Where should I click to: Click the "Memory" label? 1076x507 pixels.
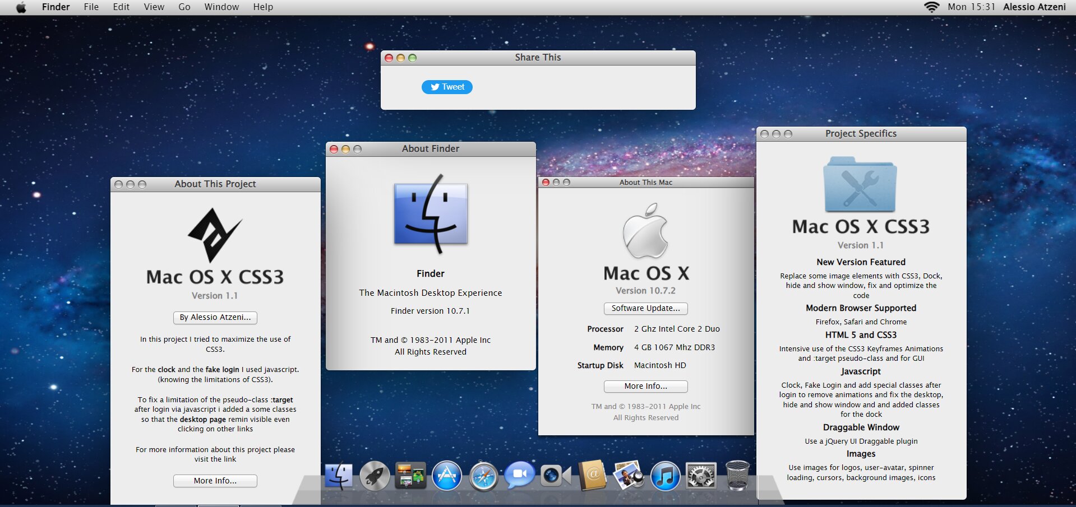pyautogui.click(x=608, y=347)
